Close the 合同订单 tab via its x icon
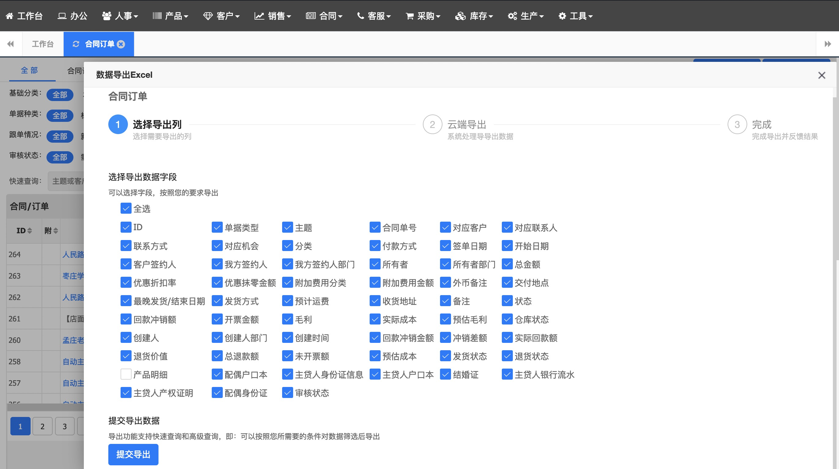 121,44
